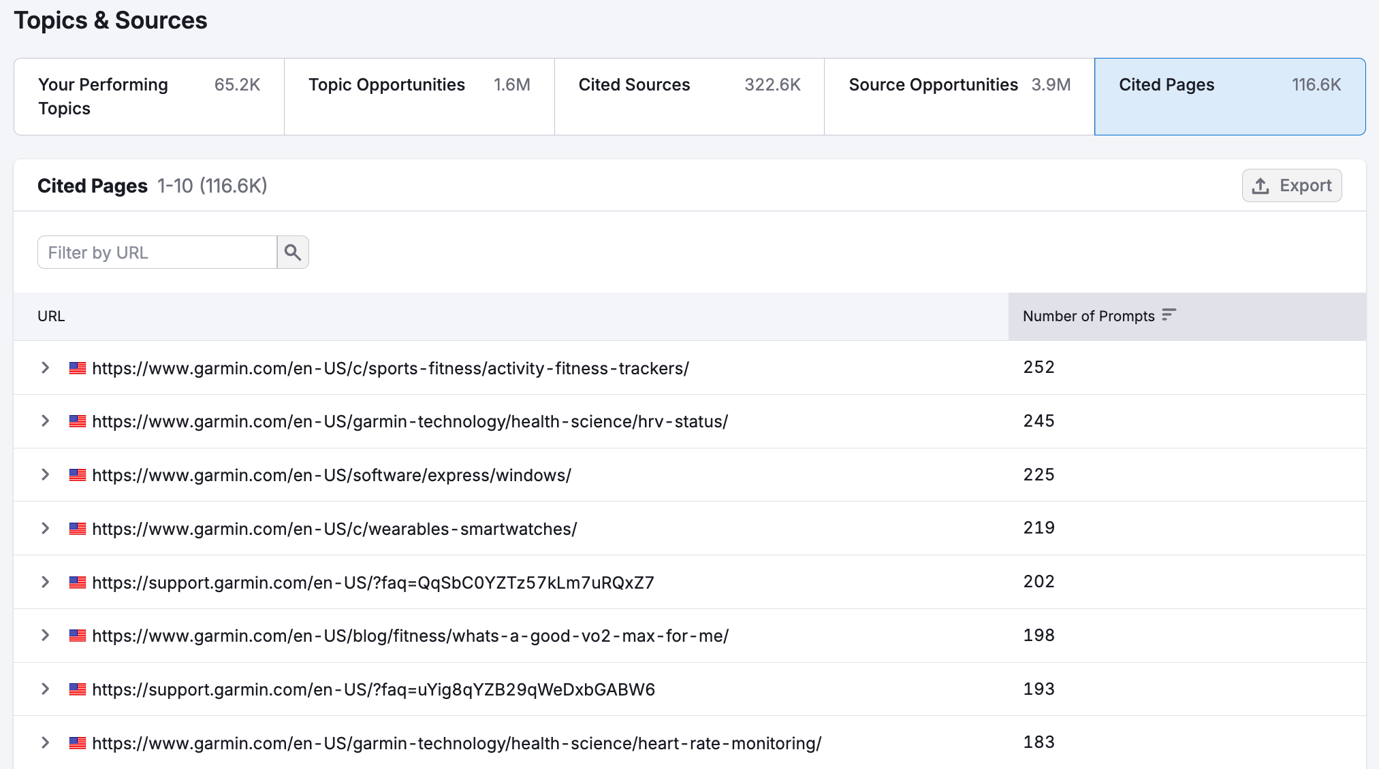The image size is (1379, 769).
Task: Click US flag on hrv-status row
Action: point(78,421)
